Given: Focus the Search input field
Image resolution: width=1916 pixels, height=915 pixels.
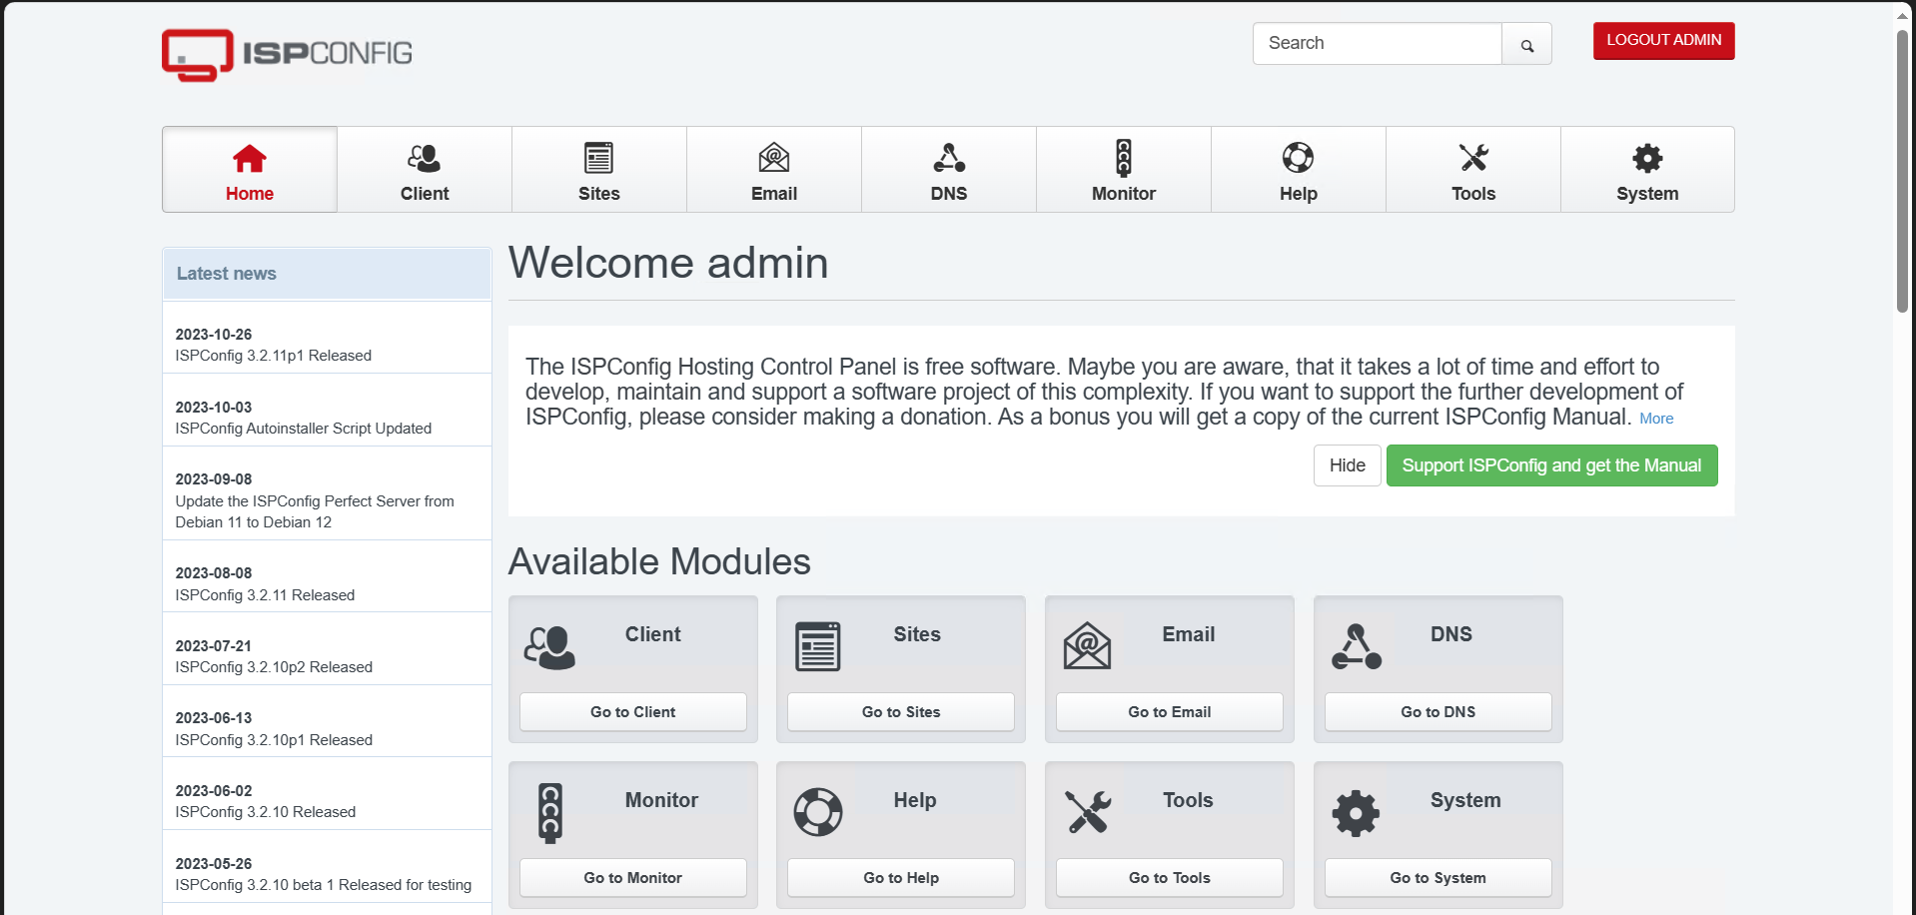Looking at the screenshot, I should [x=1378, y=44].
